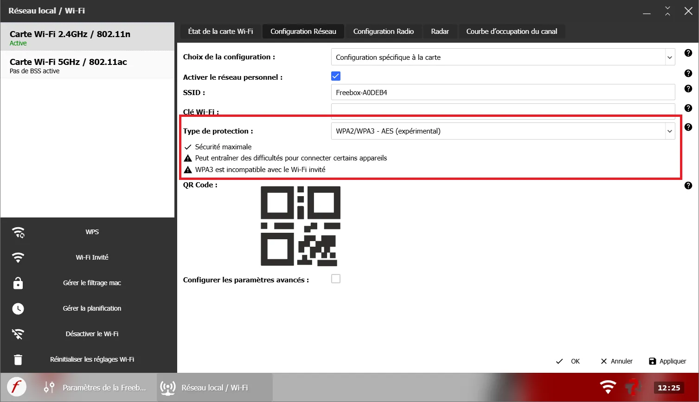Image resolution: width=699 pixels, height=402 pixels.
Task: Uncheck Activer le réseau personnel
Action: click(336, 76)
